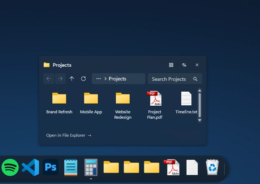Image resolution: width=260 pixels, height=184 pixels.
Task: Switch to grid view in Projects popup
Action: 171,65
